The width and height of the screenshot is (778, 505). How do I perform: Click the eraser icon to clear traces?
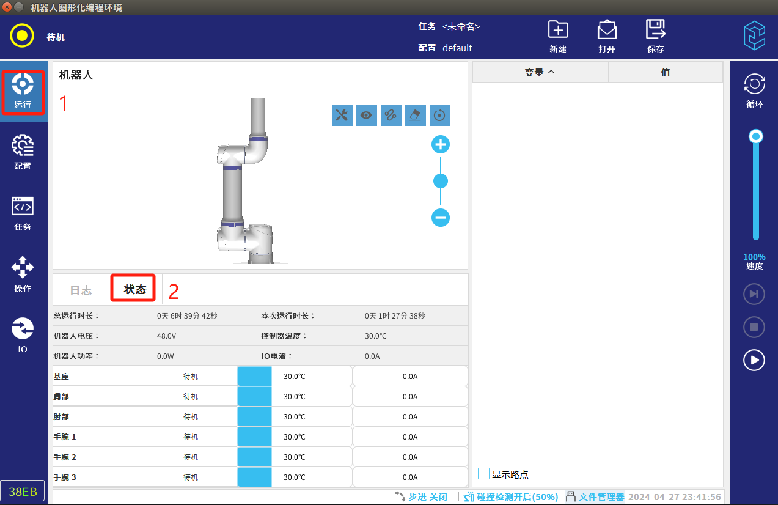[416, 115]
